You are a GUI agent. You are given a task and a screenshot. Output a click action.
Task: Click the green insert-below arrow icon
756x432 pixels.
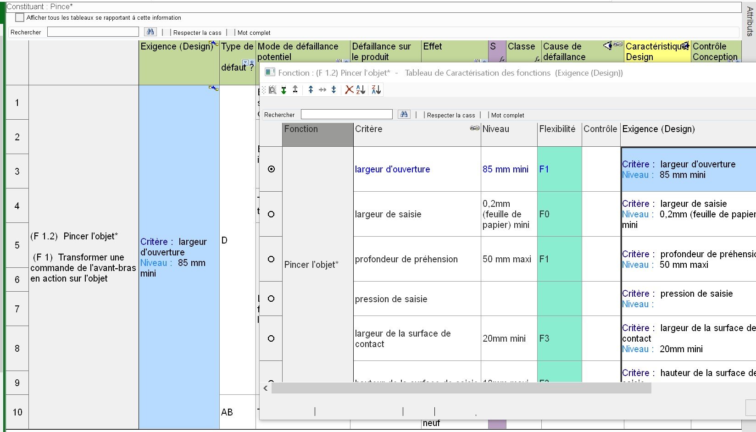click(284, 90)
